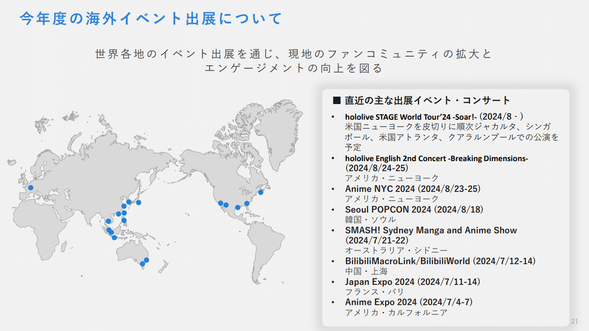Click the blue map dot over France
The image size is (589, 331).
30,188
